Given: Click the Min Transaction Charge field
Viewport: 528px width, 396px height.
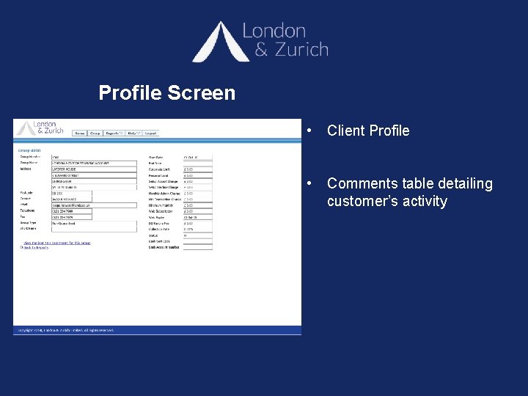Looking at the screenshot, I should tap(198, 199).
